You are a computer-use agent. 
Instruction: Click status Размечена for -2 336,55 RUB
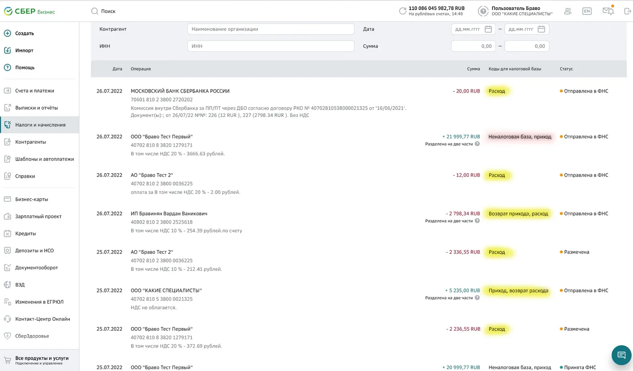click(576, 252)
